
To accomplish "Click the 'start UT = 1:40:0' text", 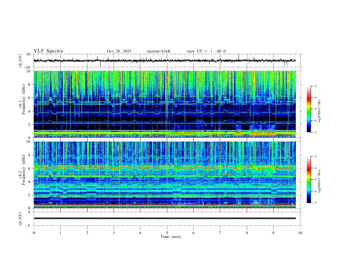I will (206, 51).
